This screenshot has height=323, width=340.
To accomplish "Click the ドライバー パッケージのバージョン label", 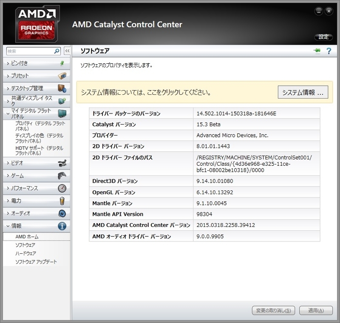I will (126, 113).
